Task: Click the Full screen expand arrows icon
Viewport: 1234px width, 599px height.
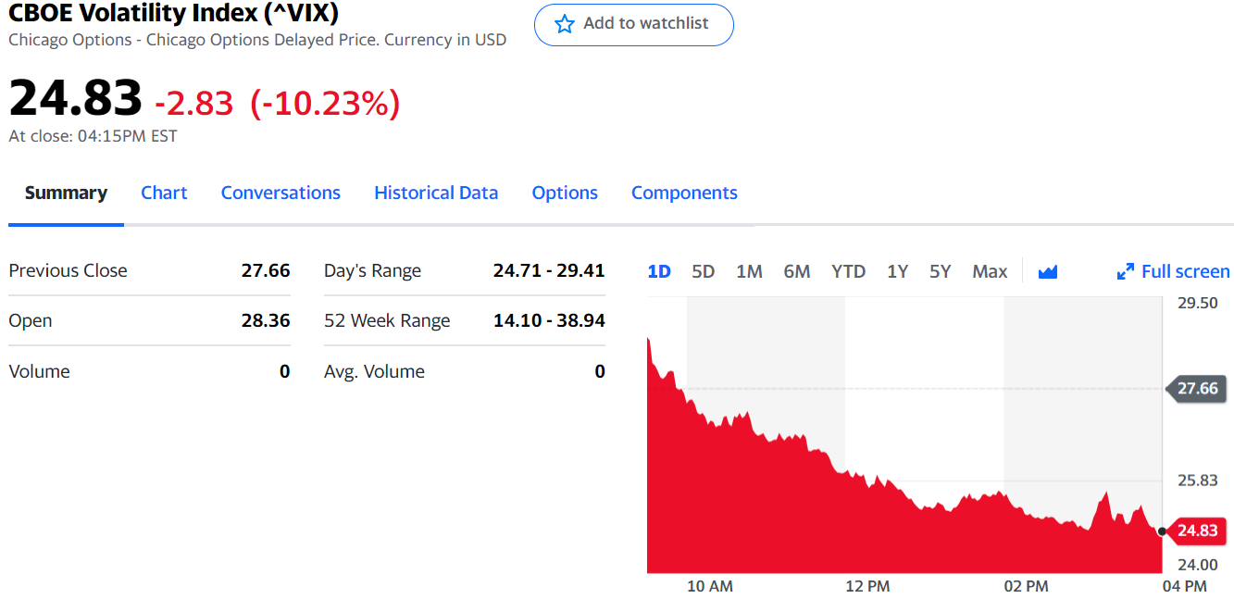Action: (x=1126, y=271)
